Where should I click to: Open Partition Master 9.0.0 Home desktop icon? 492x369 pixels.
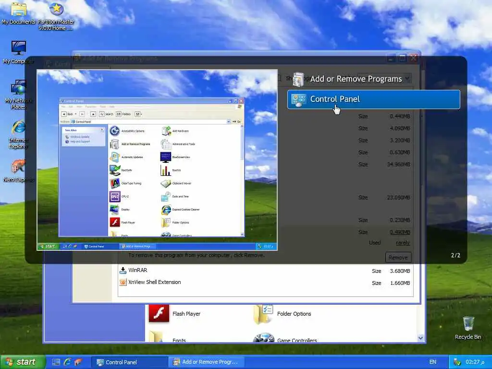click(x=56, y=16)
